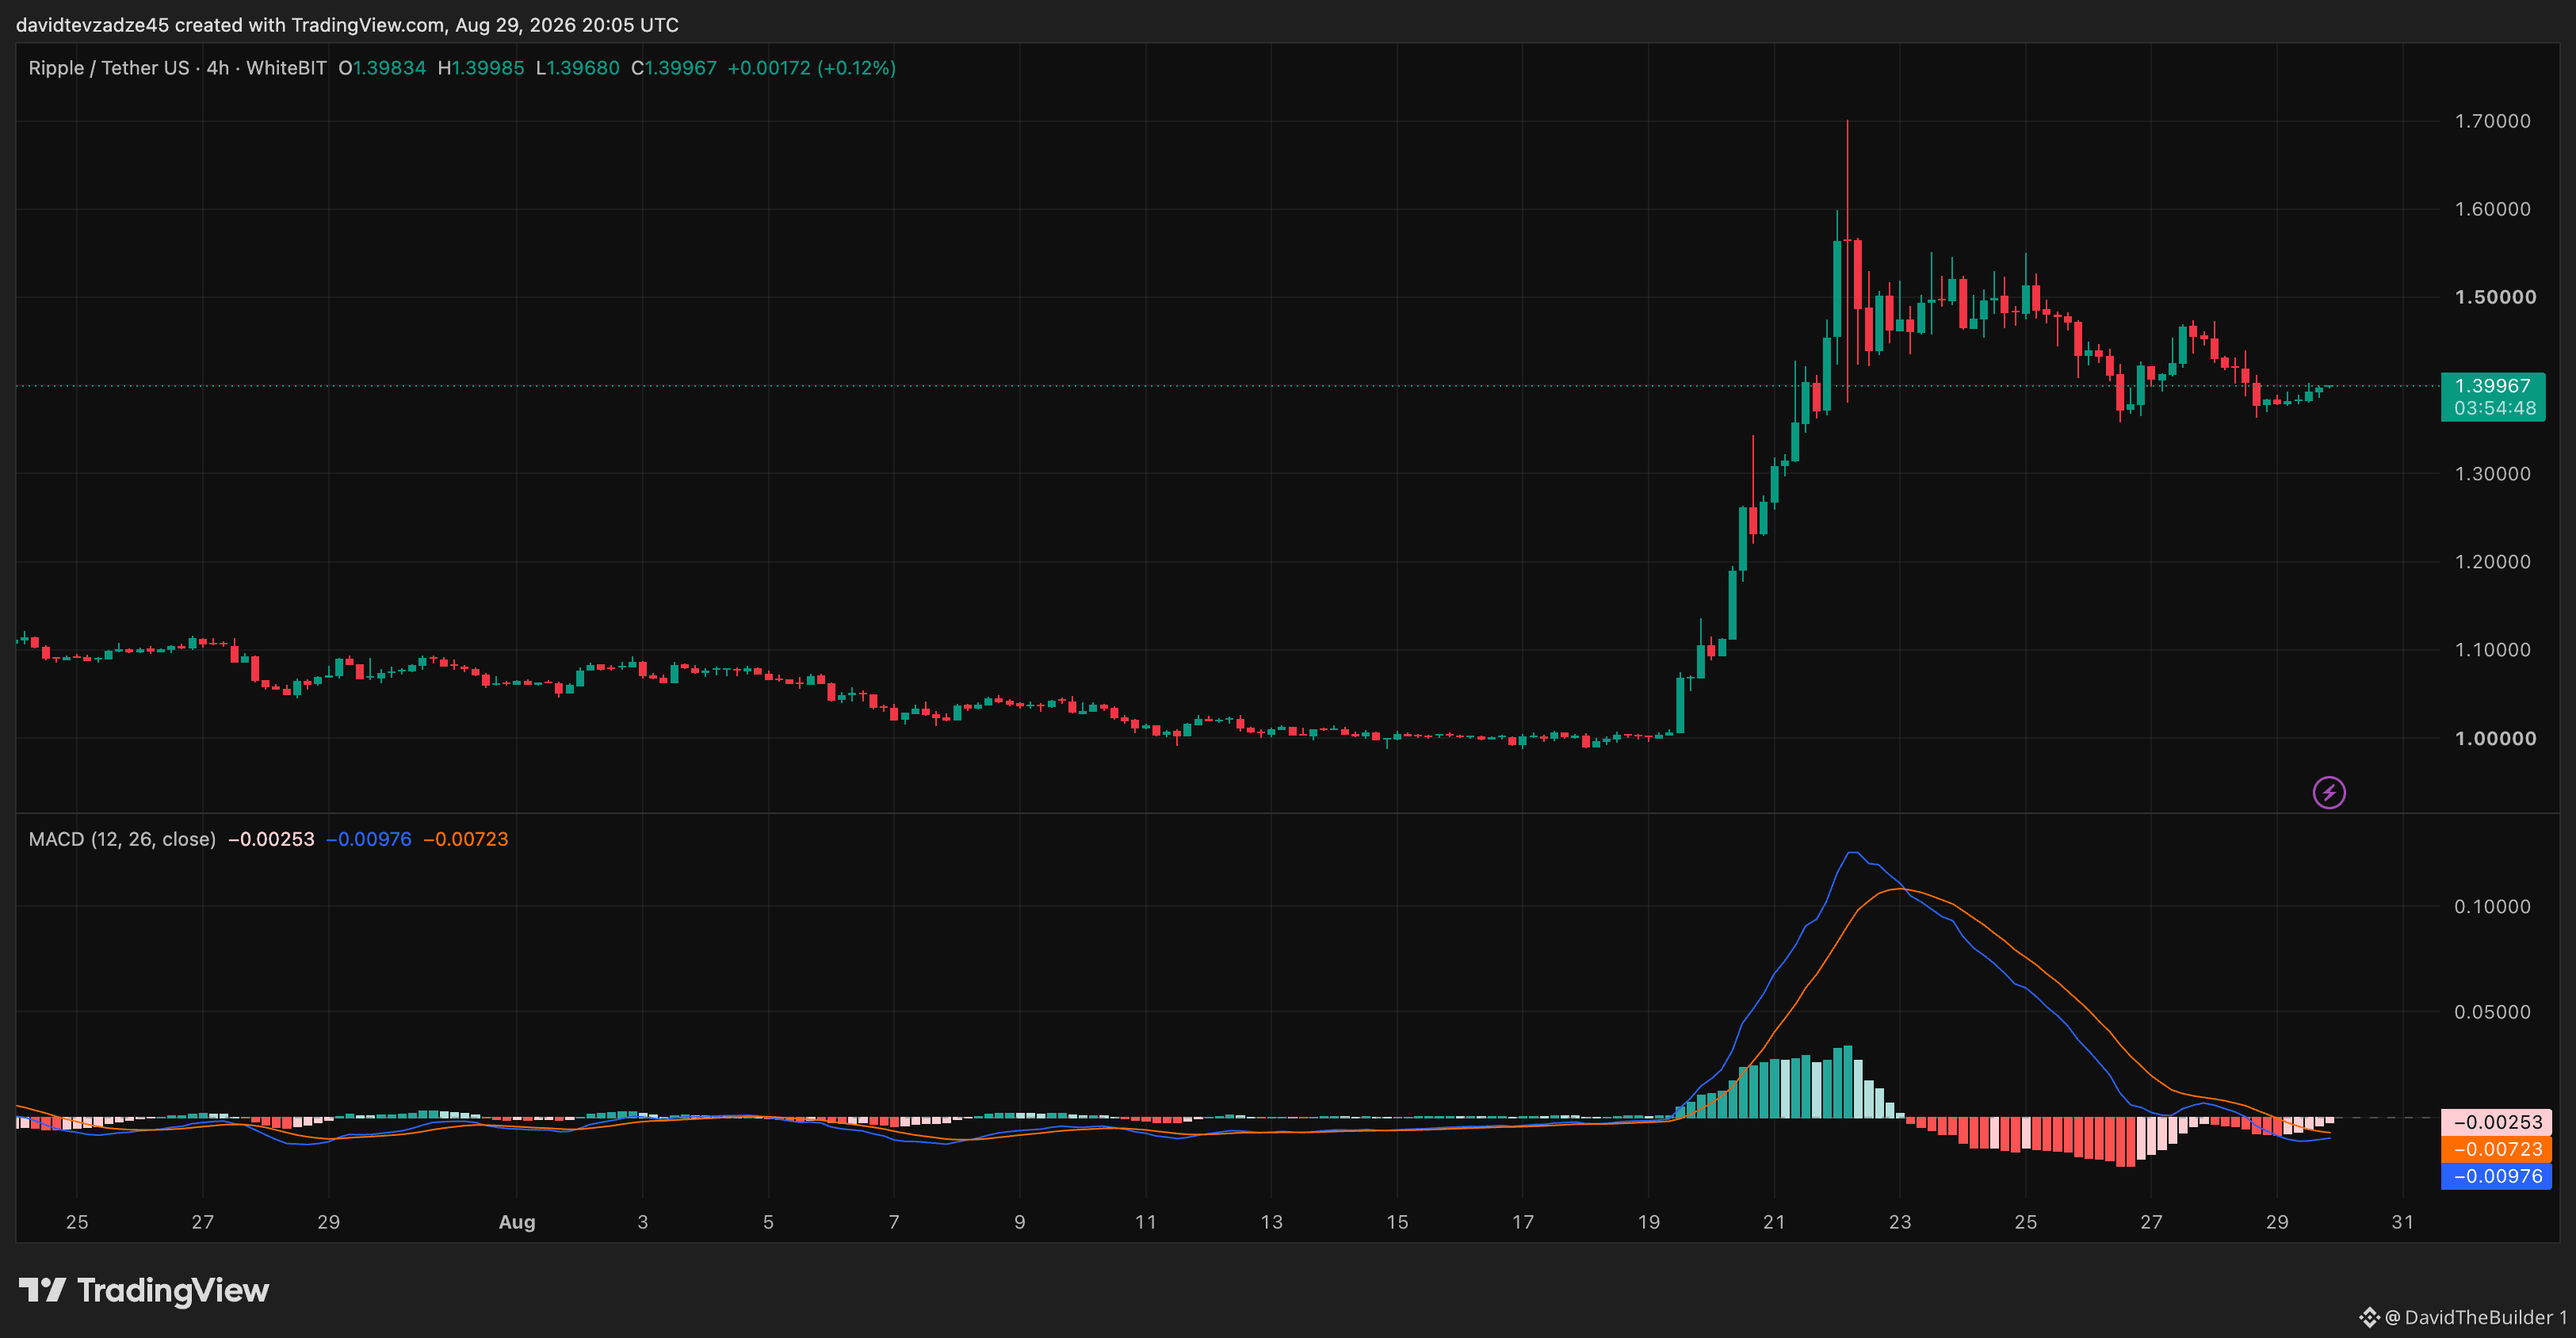The height and width of the screenshot is (1338, 2576).
Task: Click the 1.30000 price scale label
Action: (2492, 474)
